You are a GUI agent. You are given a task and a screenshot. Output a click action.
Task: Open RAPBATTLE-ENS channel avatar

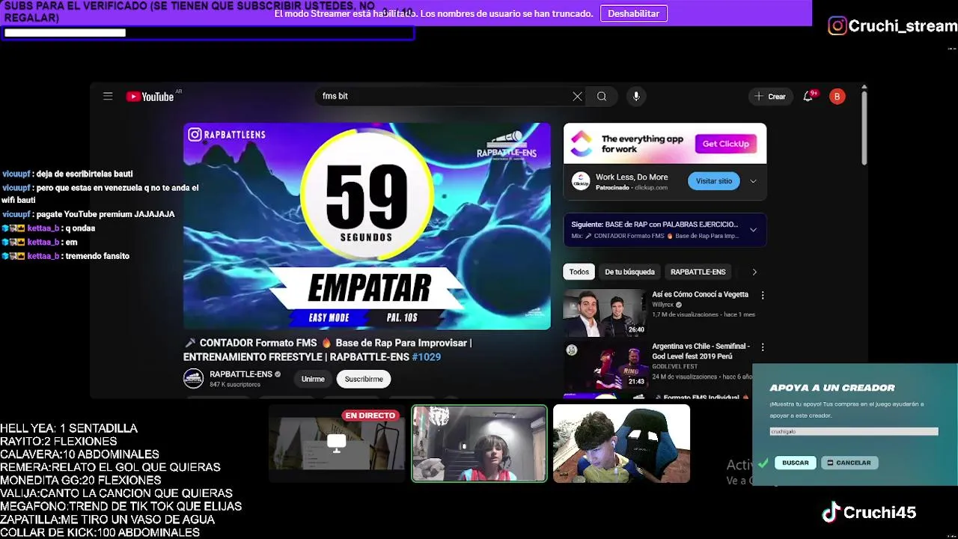point(193,379)
